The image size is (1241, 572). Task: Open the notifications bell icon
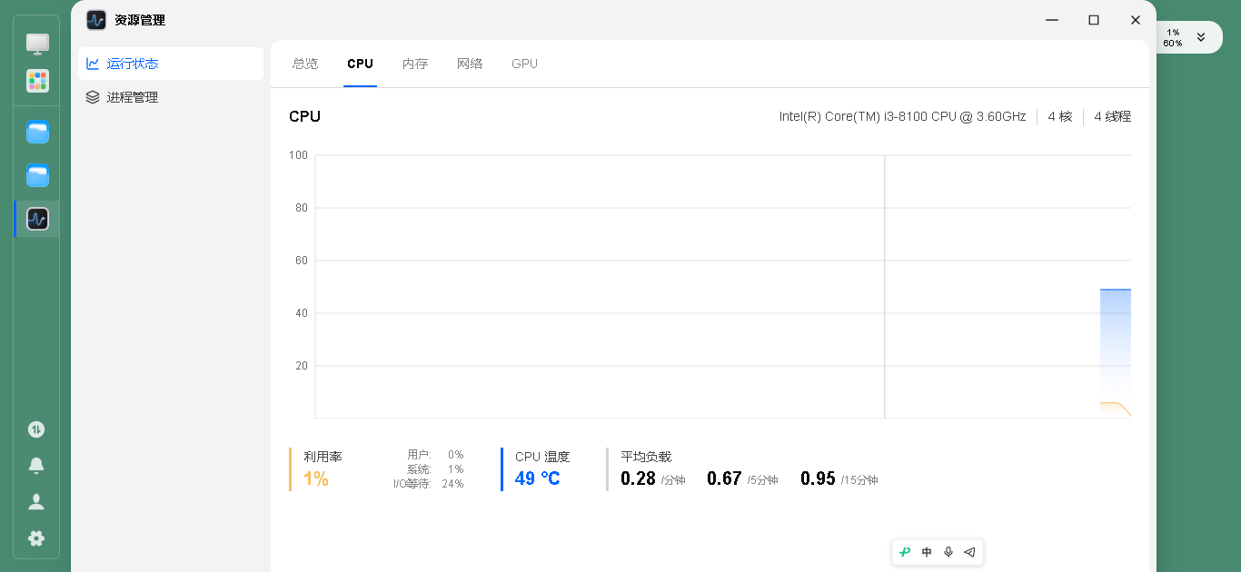coord(36,466)
